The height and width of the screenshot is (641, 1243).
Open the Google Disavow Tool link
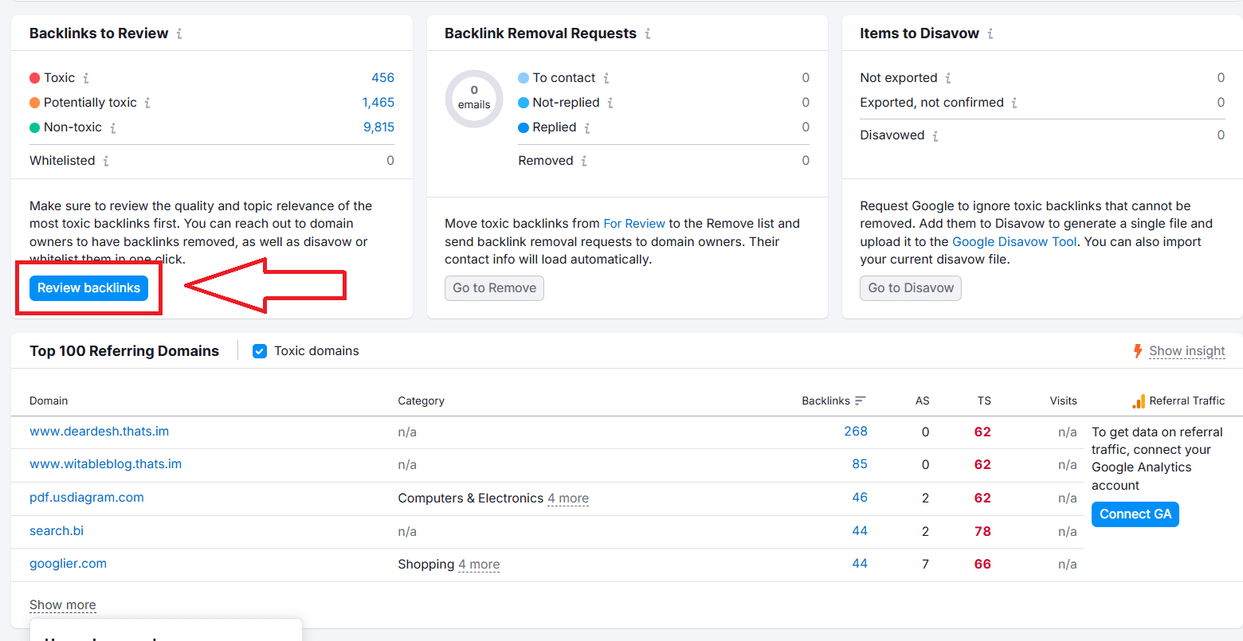click(x=1014, y=241)
